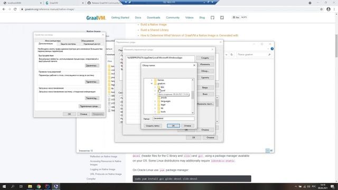Click the help icon in Explorer window

(x=272, y=49)
